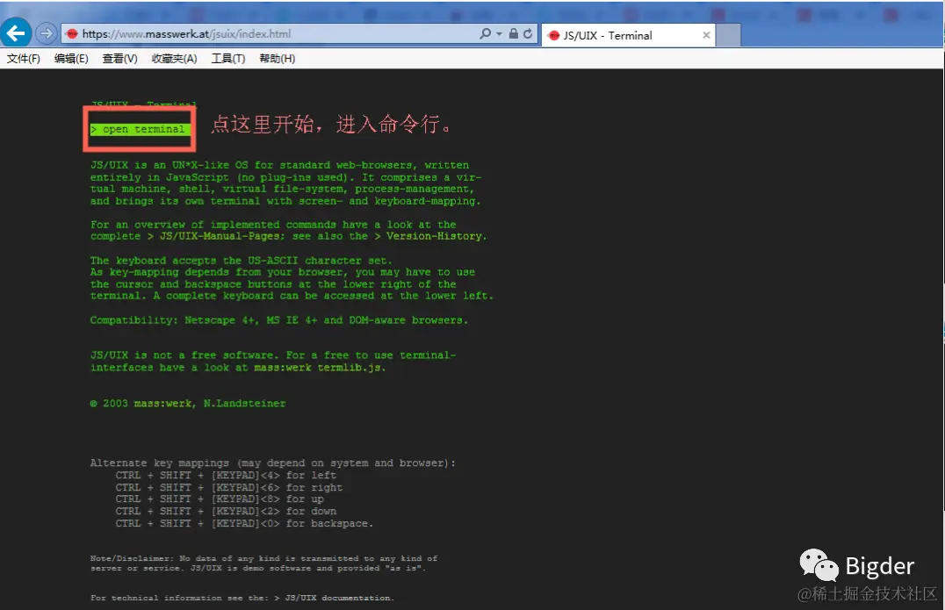
Task: Switch to the JS/UIX - Terminal tab
Action: click(628, 35)
